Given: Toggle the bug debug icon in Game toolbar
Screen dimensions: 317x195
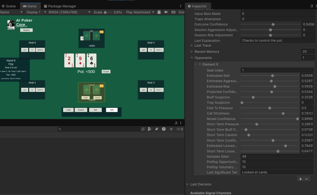Looking at the screenshot, I should point(159,12).
